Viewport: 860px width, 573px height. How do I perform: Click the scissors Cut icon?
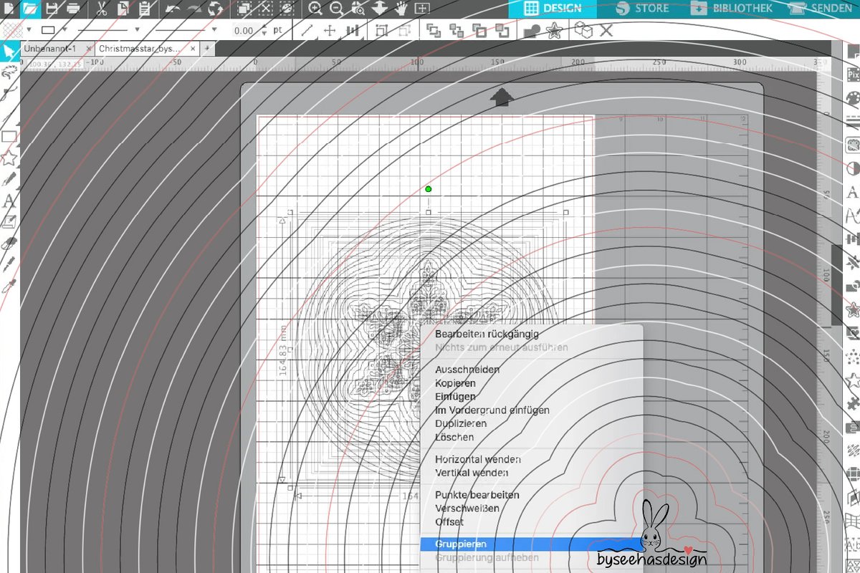click(x=101, y=9)
